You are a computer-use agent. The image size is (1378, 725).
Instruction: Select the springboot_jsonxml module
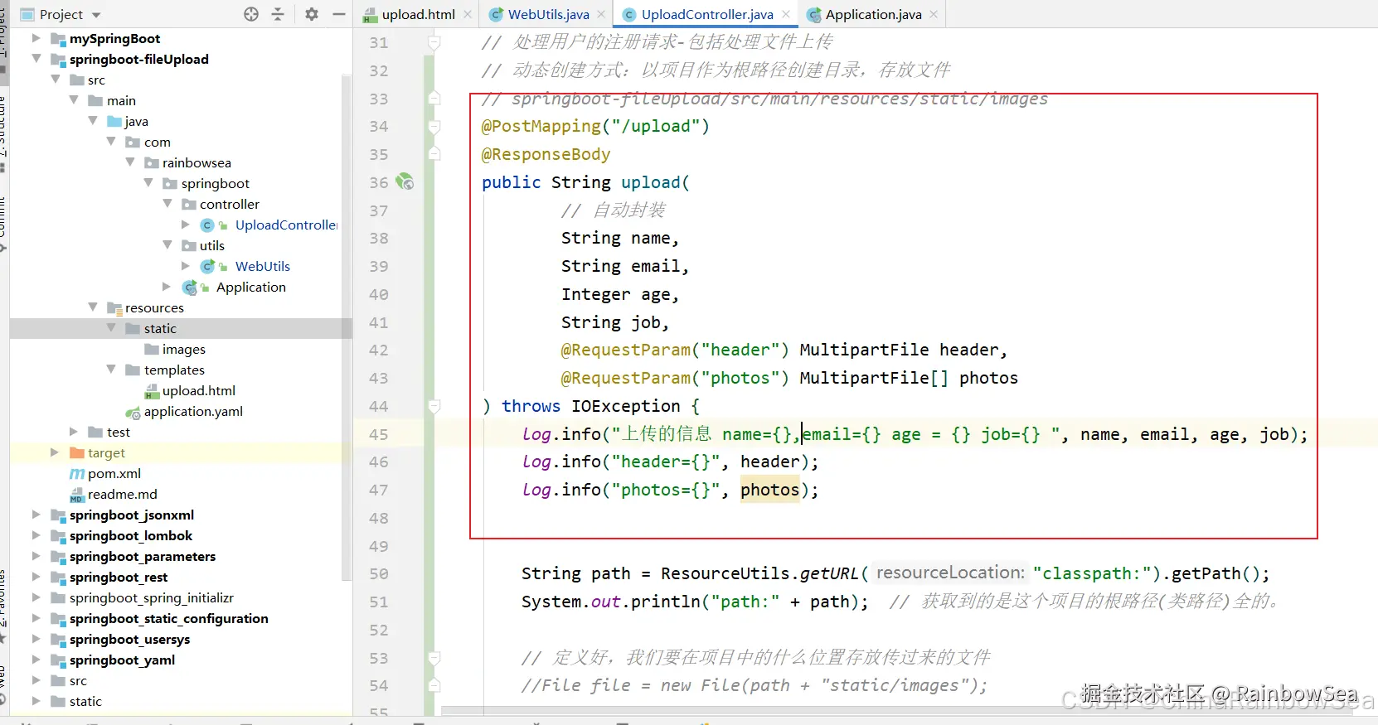132,515
